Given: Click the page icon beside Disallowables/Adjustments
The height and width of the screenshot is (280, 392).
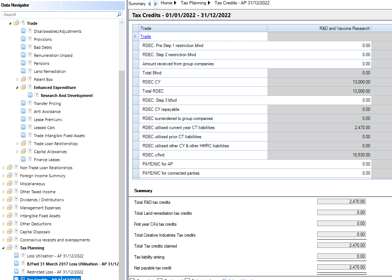Looking at the screenshot, I should [23, 31].
